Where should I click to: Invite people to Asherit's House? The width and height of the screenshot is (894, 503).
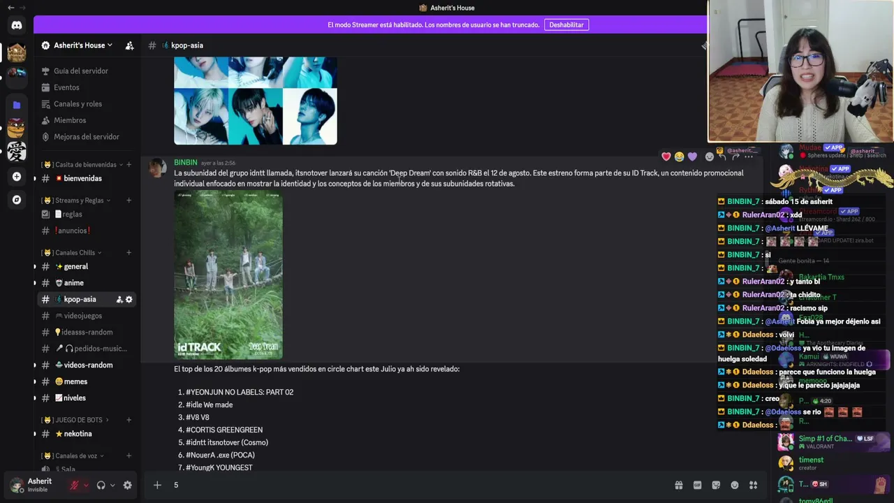coord(129,45)
